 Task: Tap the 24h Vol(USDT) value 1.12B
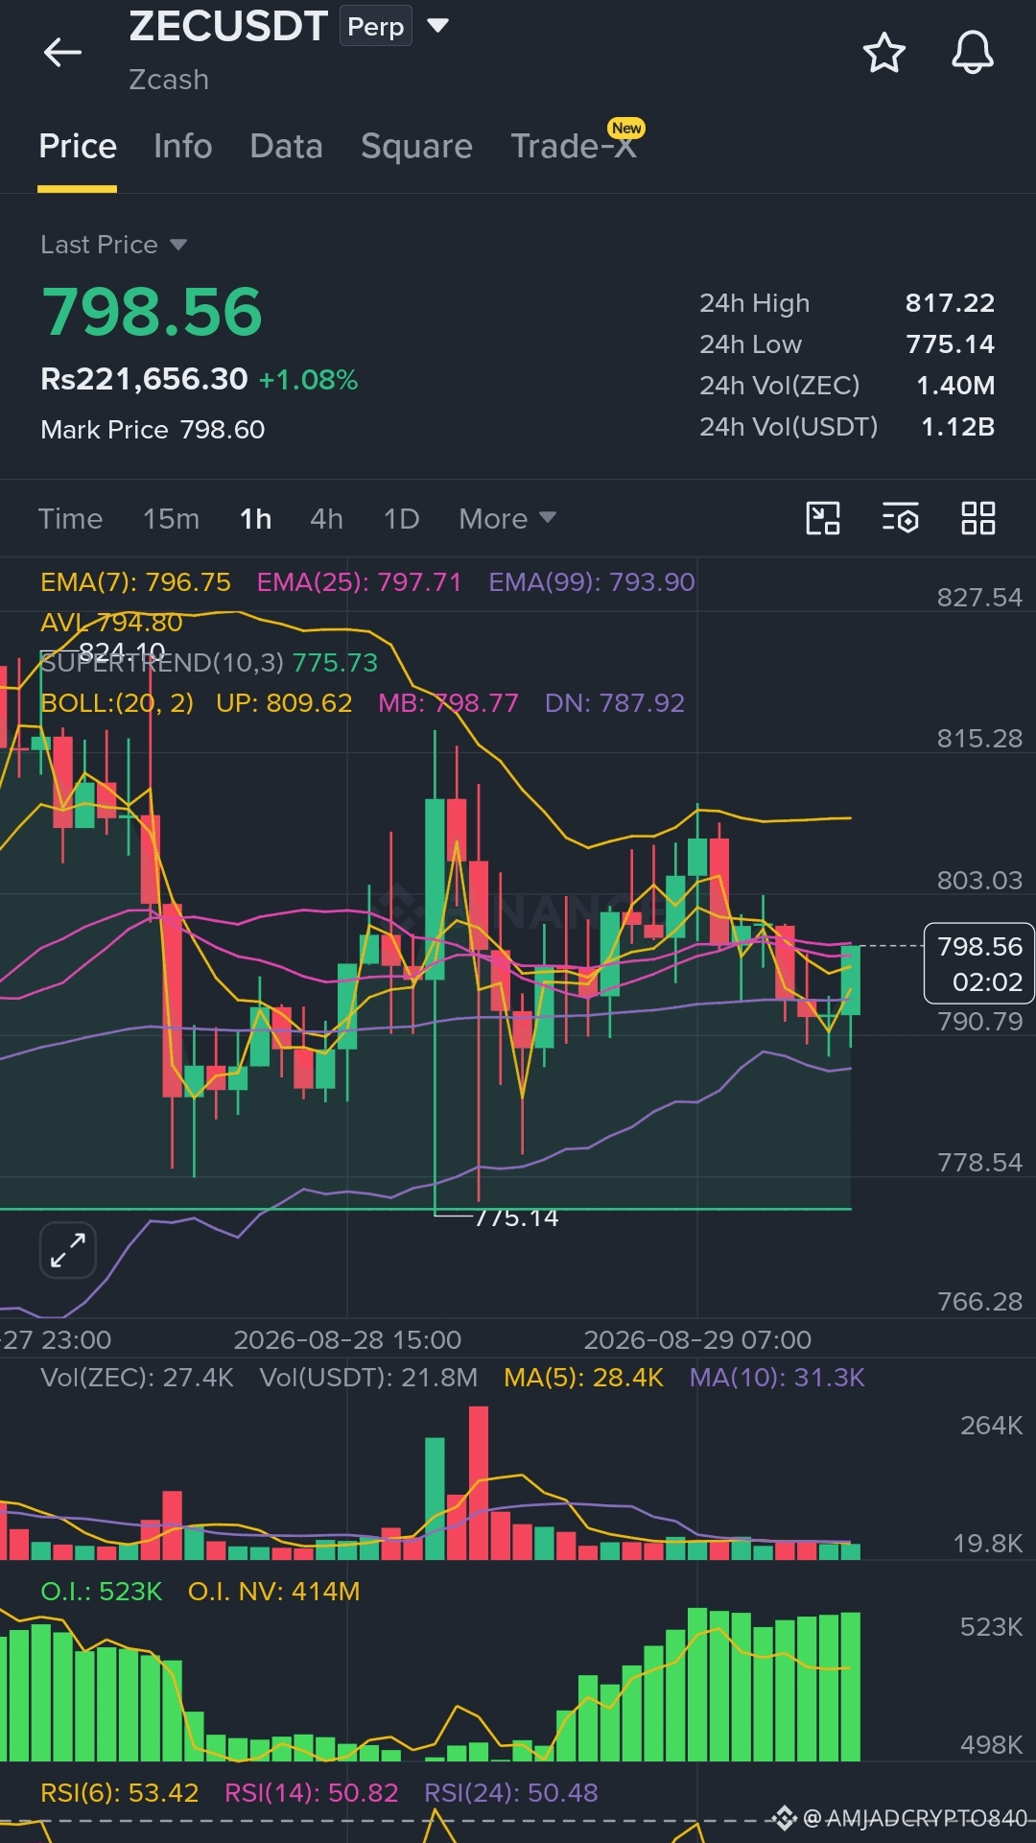[x=957, y=426]
